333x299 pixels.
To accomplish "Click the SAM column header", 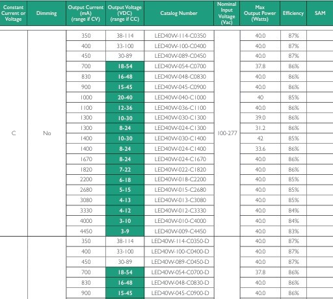I will (x=320, y=13).
